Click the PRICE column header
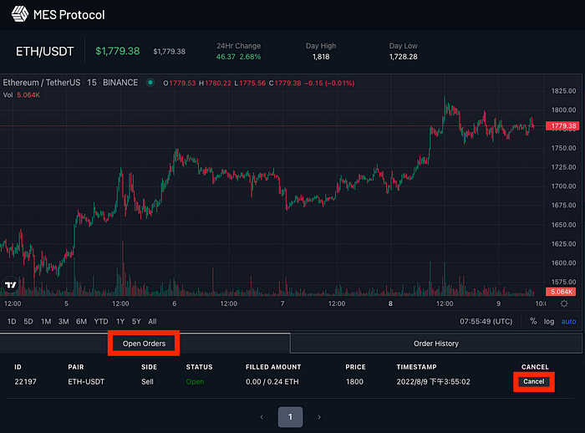Screen dimensions: 585x433 tap(355, 367)
